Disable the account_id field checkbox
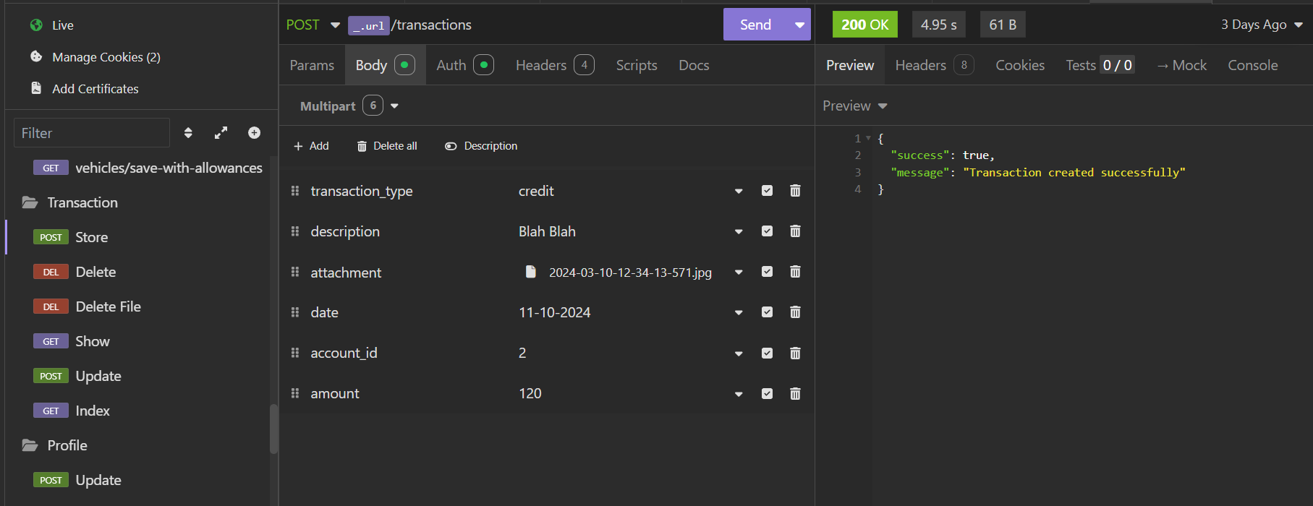 [767, 353]
